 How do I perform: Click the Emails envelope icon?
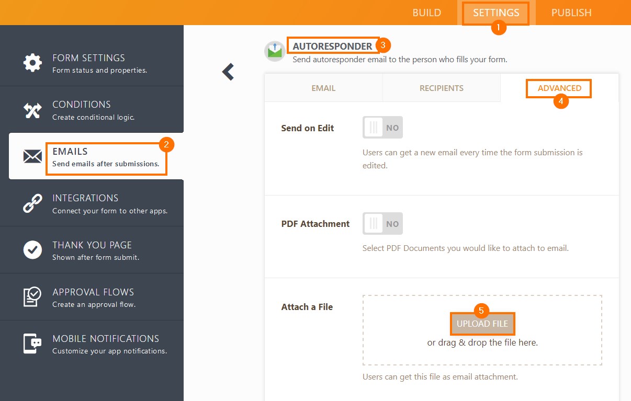tap(32, 156)
